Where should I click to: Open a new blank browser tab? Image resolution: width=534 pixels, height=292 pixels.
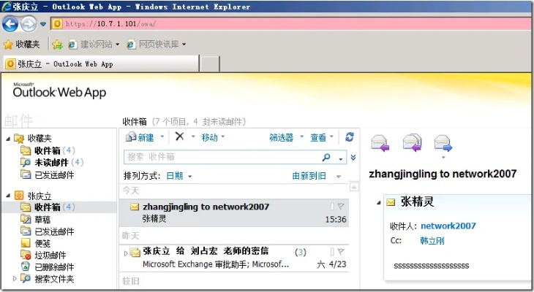[210, 64]
